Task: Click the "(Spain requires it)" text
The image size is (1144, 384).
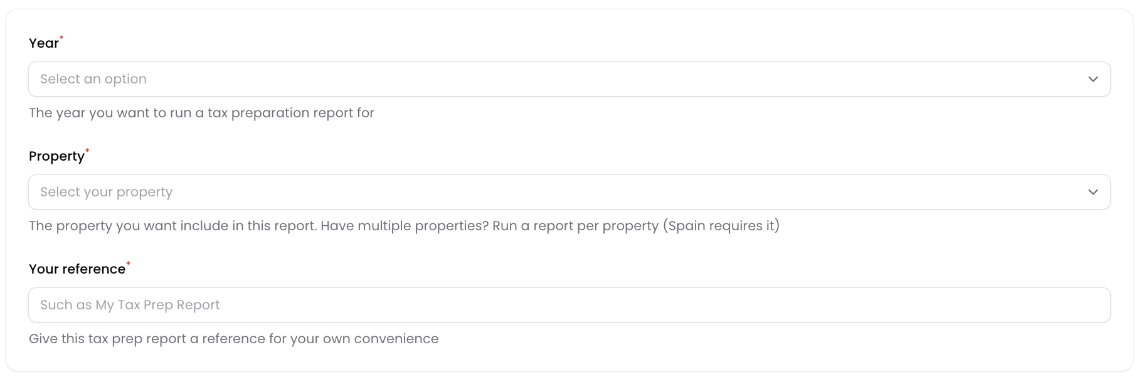Action: (721, 226)
